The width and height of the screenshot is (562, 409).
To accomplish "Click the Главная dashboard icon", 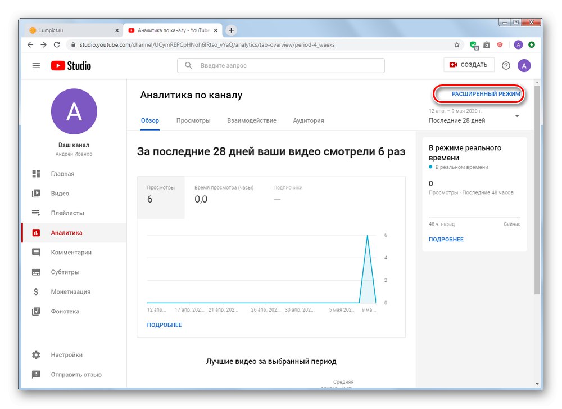I will click(36, 174).
